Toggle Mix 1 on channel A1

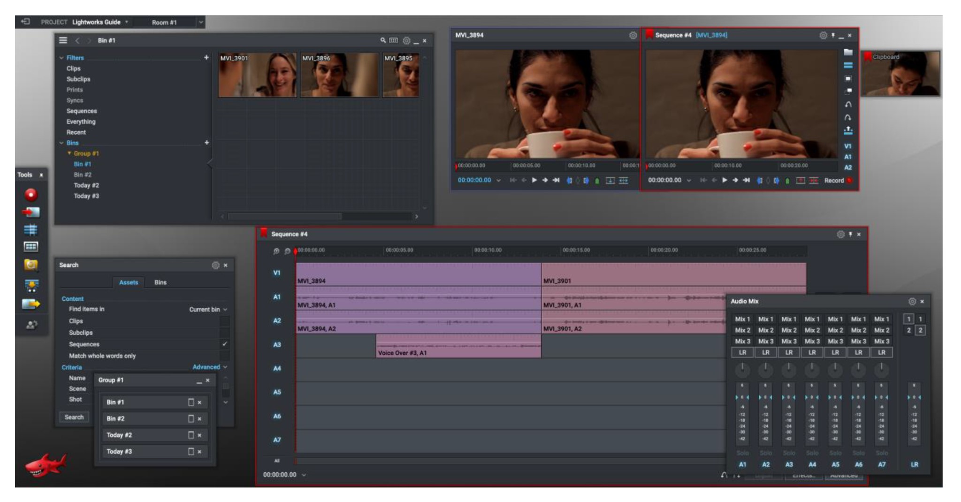pos(742,319)
